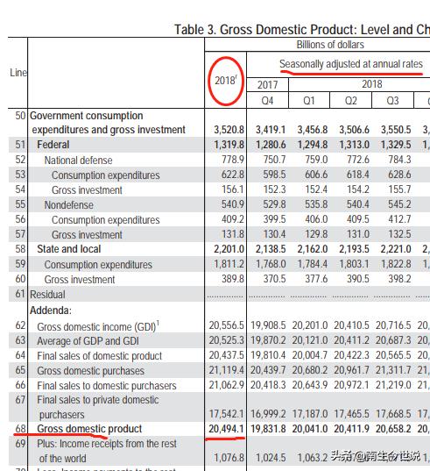This screenshot has height=471, width=430.
Task: Select the 131.8 nondefense investment value
Action: click(233, 234)
